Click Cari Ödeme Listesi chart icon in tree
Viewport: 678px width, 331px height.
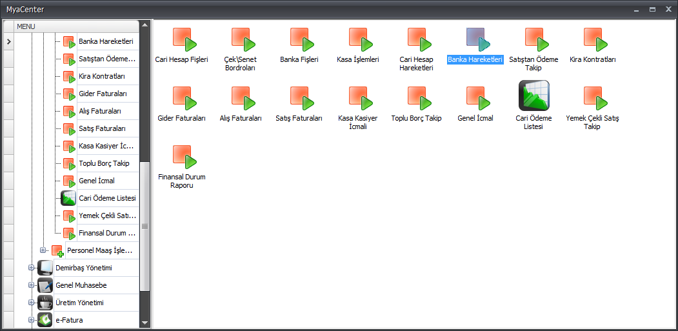68,198
